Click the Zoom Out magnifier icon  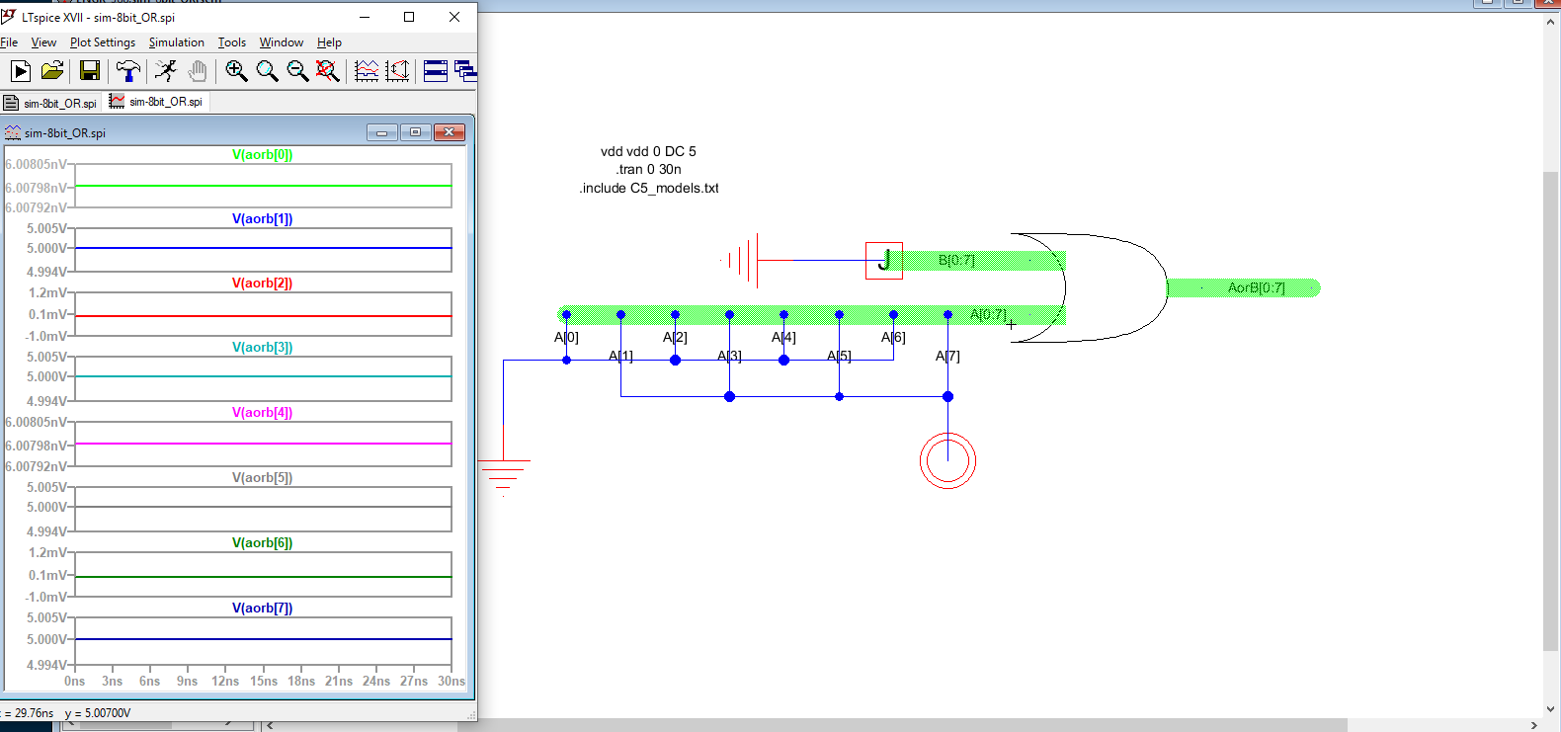click(x=297, y=71)
